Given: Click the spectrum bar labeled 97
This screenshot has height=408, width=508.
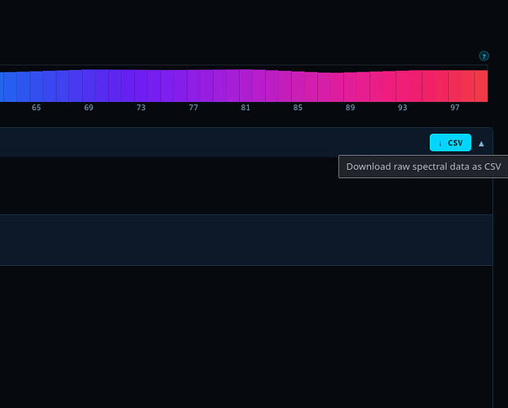Looking at the screenshot, I should pos(455,86).
